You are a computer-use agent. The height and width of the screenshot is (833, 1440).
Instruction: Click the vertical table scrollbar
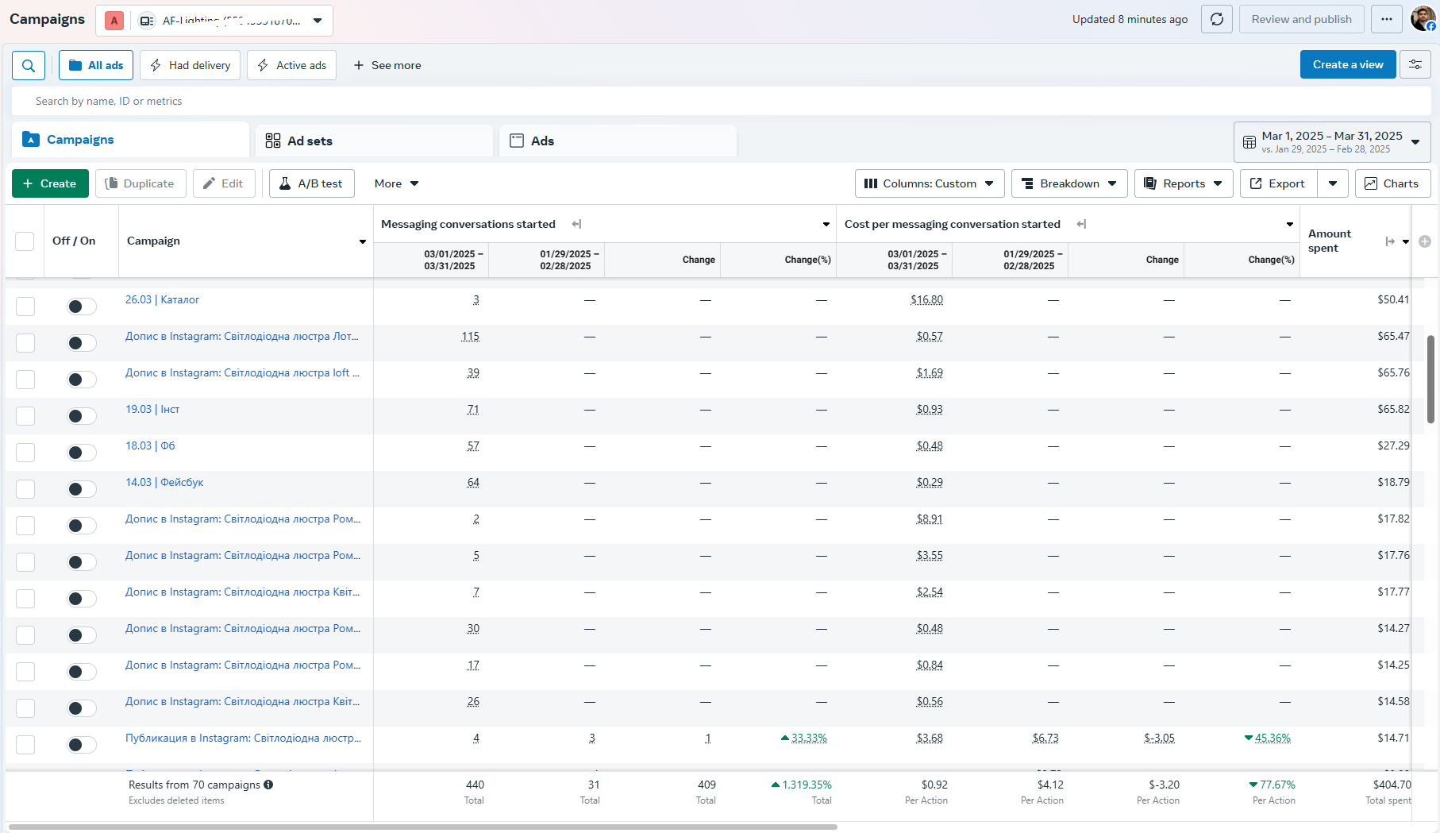[x=1430, y=380]
